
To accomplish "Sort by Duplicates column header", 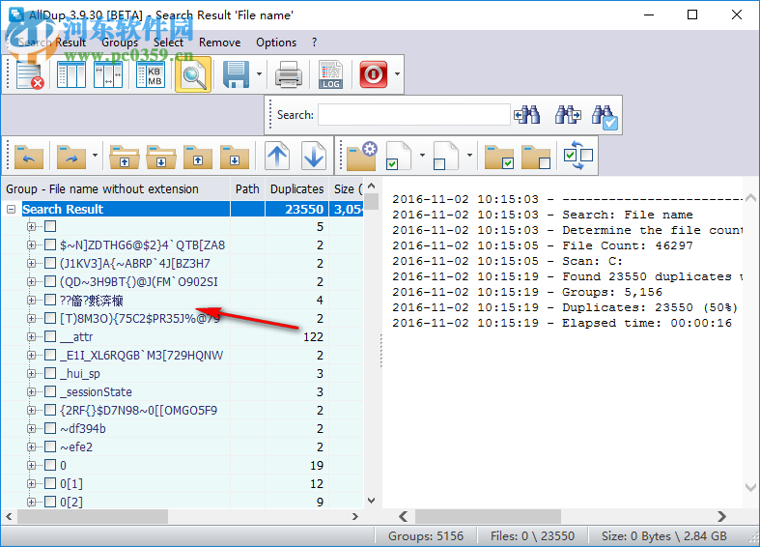I will point(296,189).
